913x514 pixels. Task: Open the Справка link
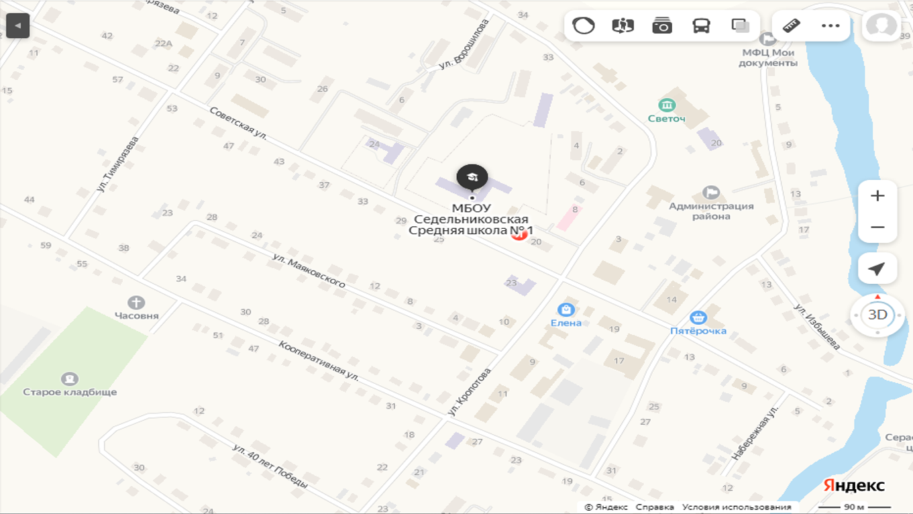click(x=655, y=507)
